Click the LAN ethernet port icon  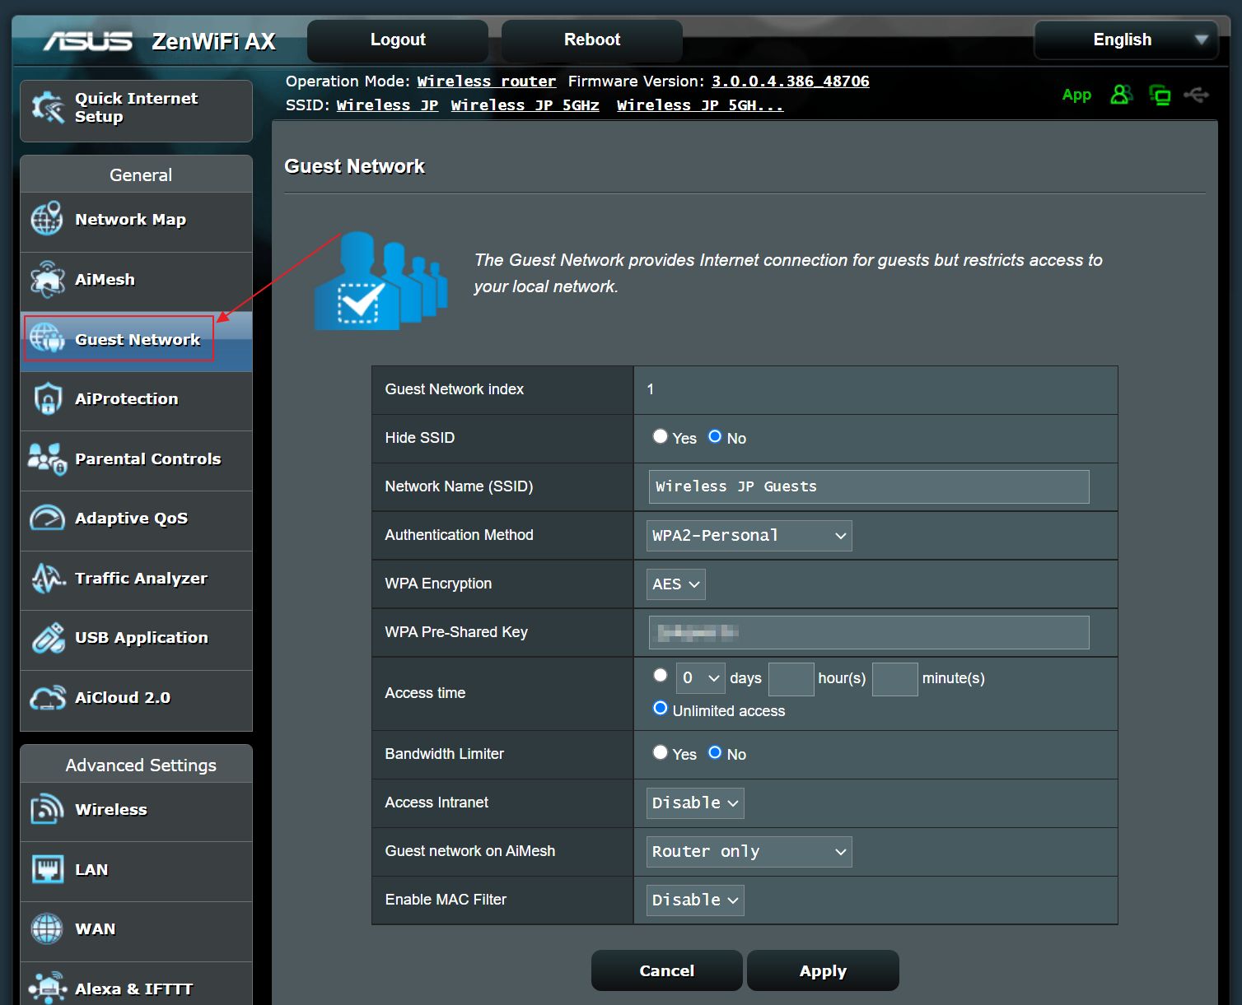47,869
